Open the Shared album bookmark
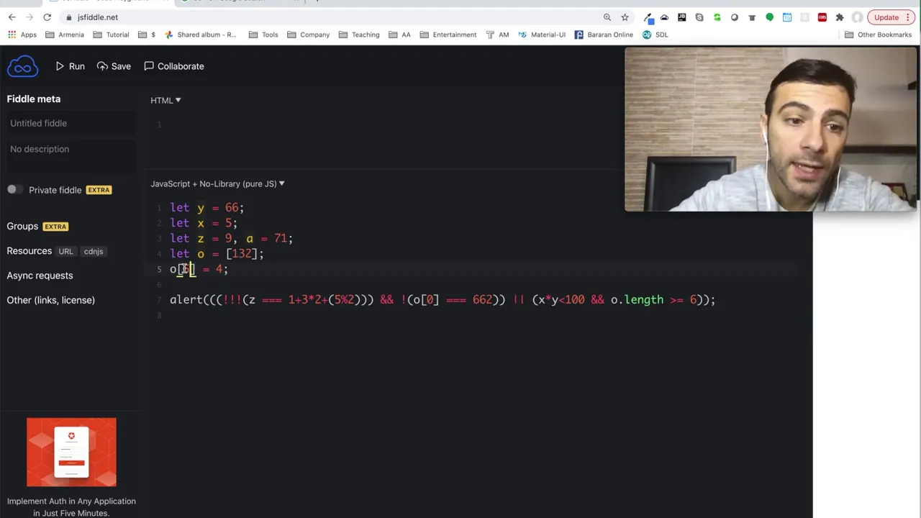This screenshot has width=921, height=518. [x=200, y=35]
